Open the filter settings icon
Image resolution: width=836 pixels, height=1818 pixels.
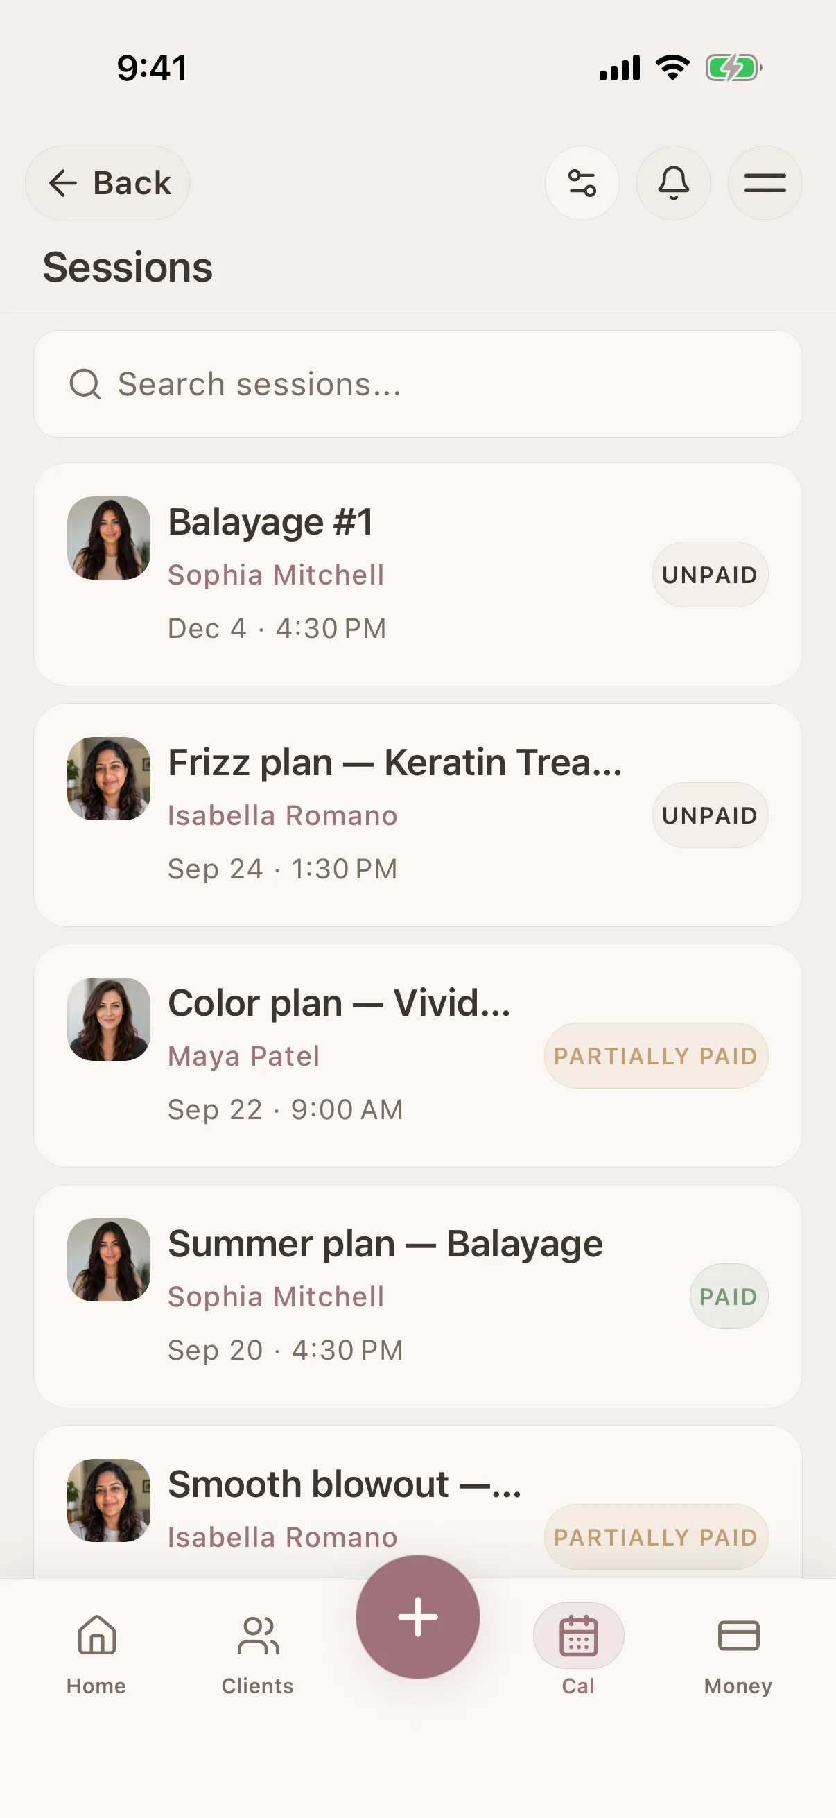[x=582, y=183]
